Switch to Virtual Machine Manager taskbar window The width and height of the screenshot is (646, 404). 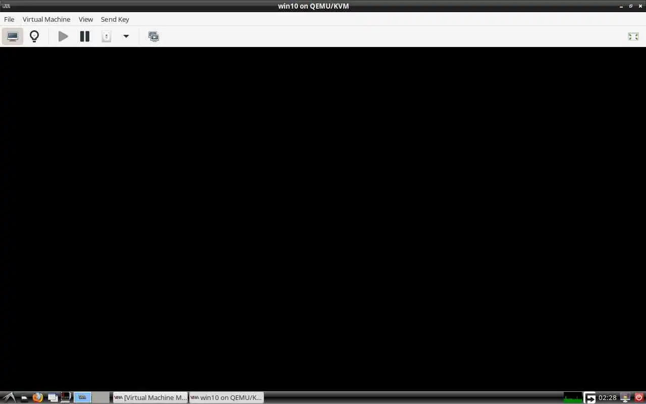(150, 397)
